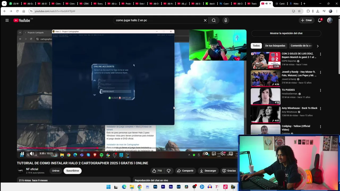
Task: Send thanks with the Gracias button
Action: tap(229, 171)
